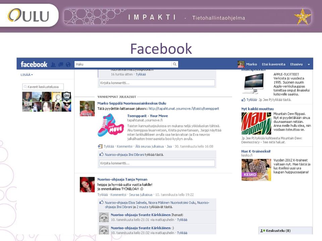Open Noora Mäkinen Nuorisotoimi Oulu profile

click(x=172, y=203)
